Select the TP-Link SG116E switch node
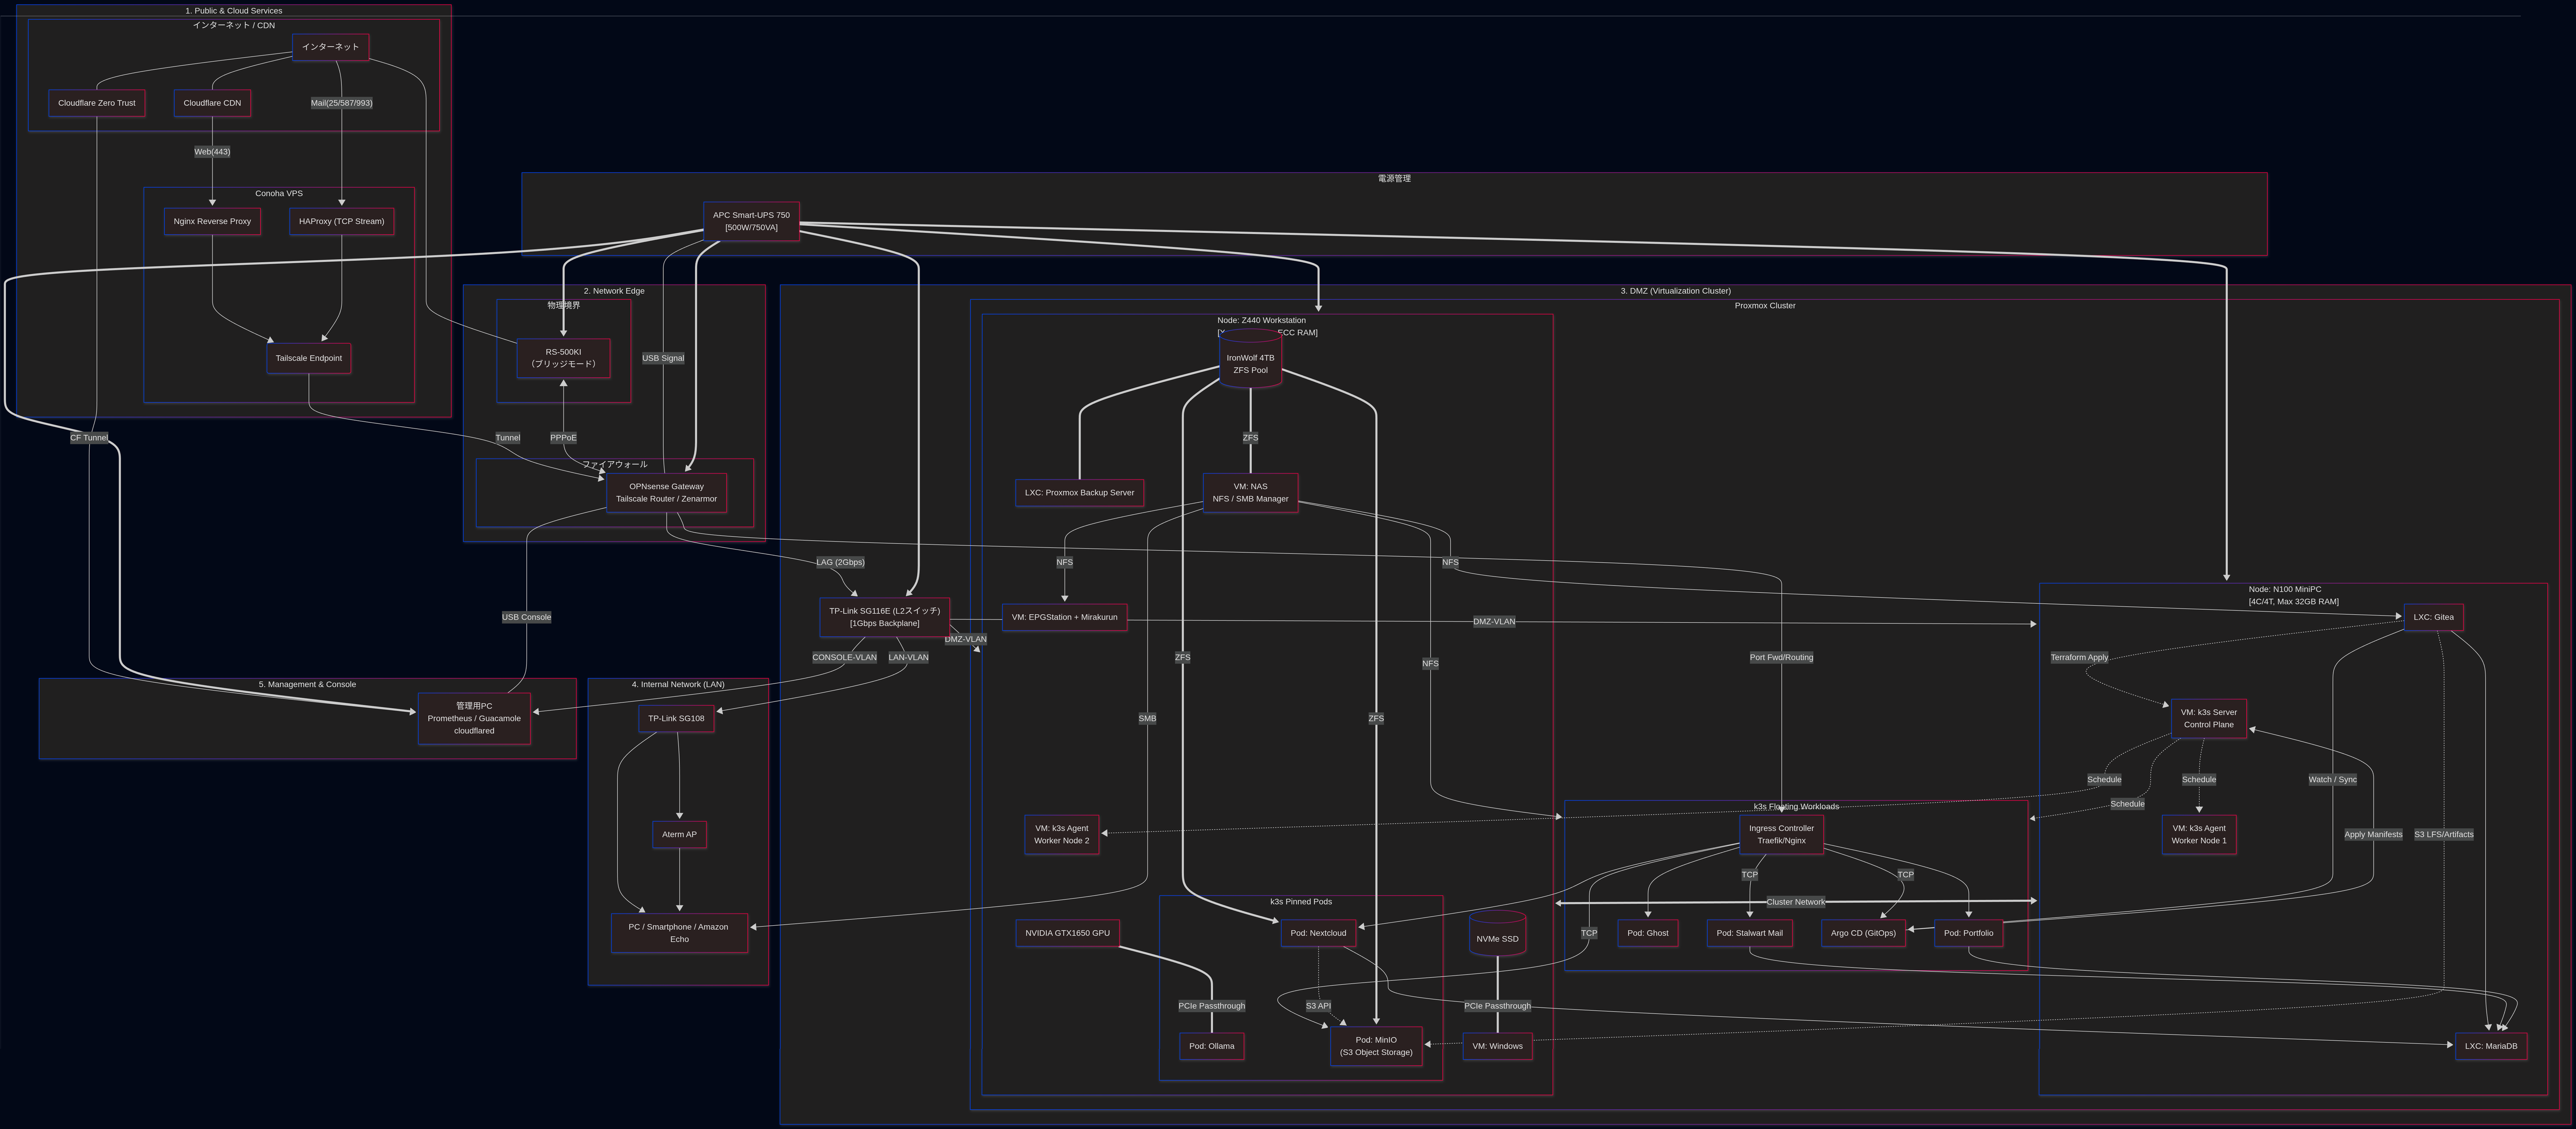 coord(885,617)
